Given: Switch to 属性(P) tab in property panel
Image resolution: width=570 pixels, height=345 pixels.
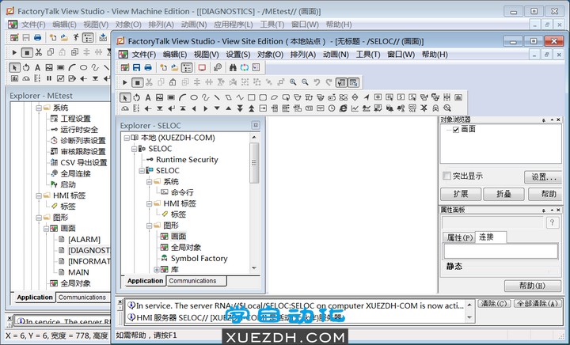Looking at the screenshot, I should coord(459,237).
